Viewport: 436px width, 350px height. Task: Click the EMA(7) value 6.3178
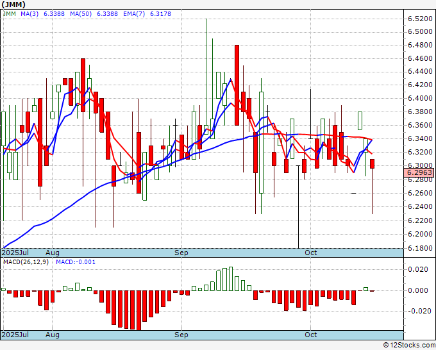click(x=160, y=14)
